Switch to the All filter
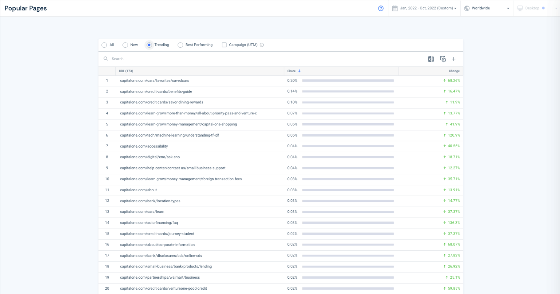 104,44
